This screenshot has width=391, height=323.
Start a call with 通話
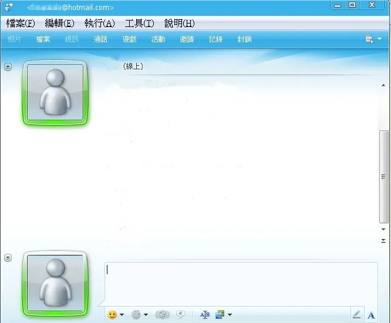click(100, 39)
